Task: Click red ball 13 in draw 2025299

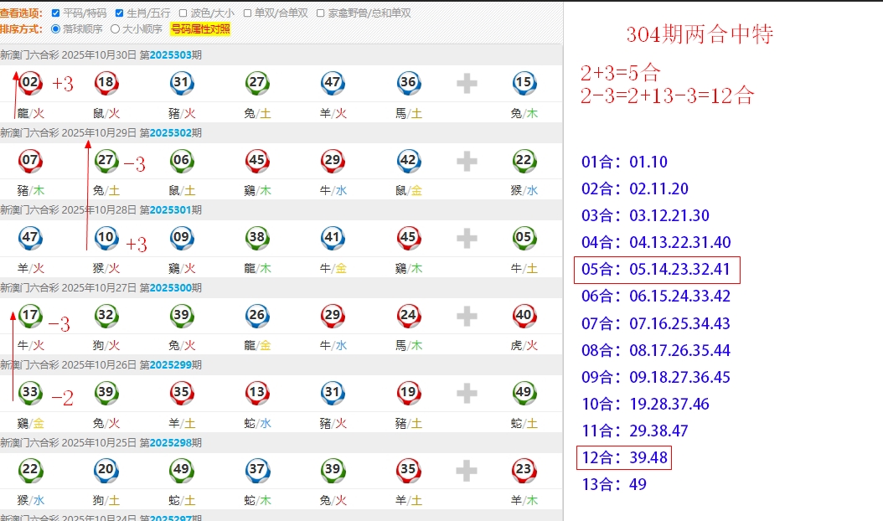Action: pos(257,393)
